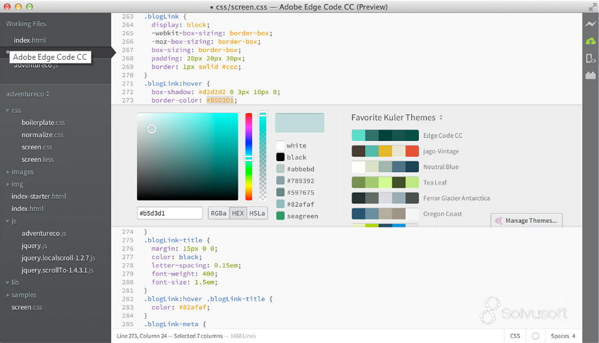This screenshot has height=343, width=599.
Task: Open jquery.localscroll-1.2.7.js file
Action: tap(58, 258)
